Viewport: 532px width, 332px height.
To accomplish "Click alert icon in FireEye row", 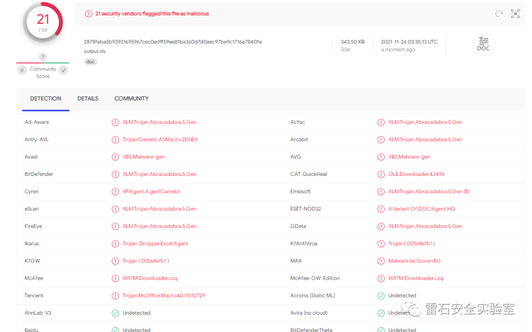I will click(x=115, y=226).
